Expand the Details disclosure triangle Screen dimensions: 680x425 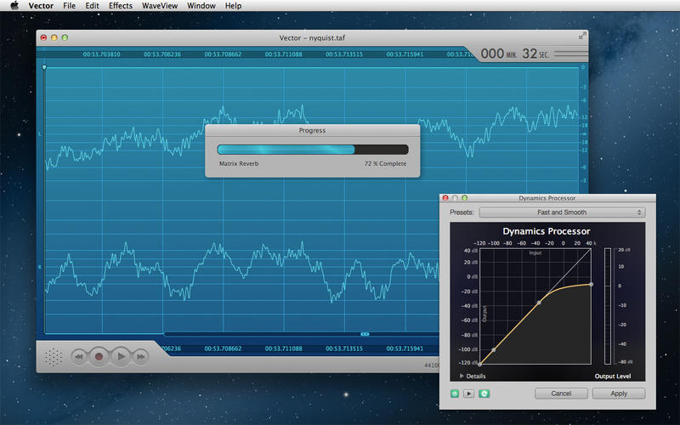pyautogui.click(x=462, y=375)
